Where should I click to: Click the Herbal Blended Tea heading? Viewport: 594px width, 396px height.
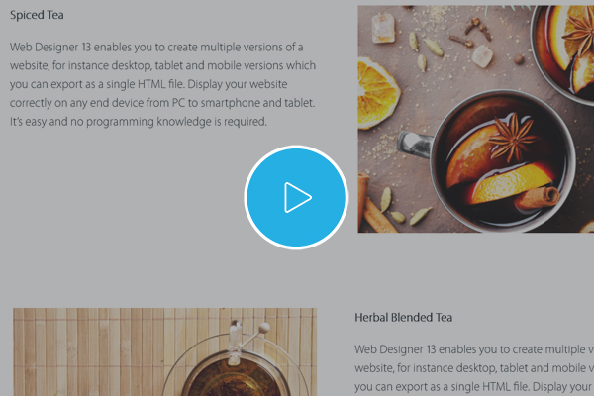pyautogui.click(x=404, y=317)
